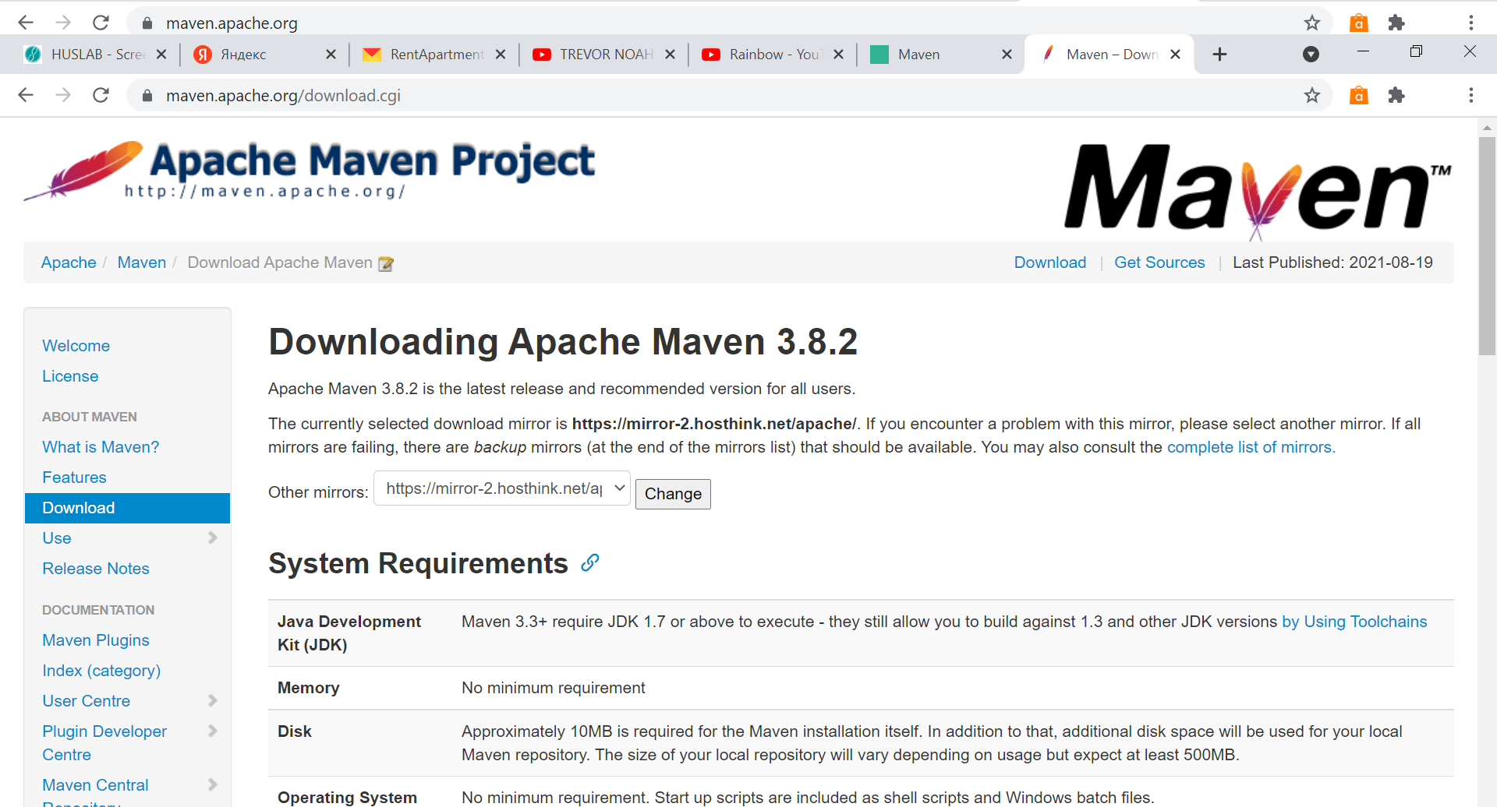Expand the Use submenu chevron

[x=213, y=537]
